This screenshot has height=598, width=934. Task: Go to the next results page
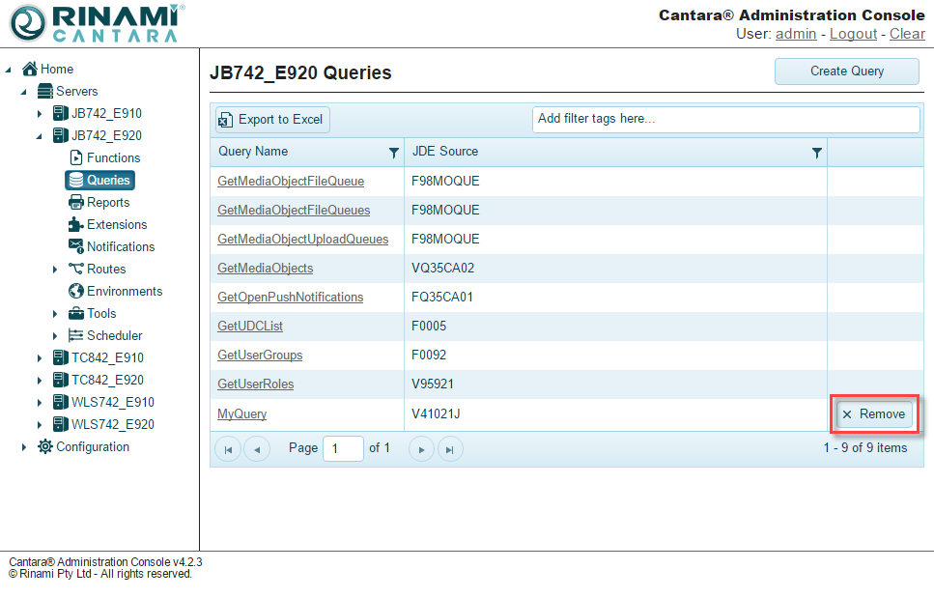pos(421,448)
